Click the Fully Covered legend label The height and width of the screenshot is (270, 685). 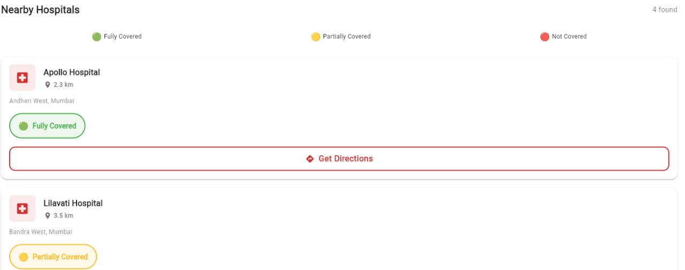tap(123, 36)
